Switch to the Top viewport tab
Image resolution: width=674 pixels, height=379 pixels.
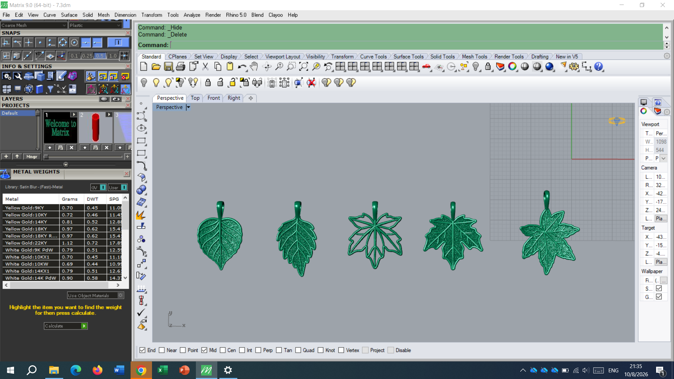pos(195,98)
